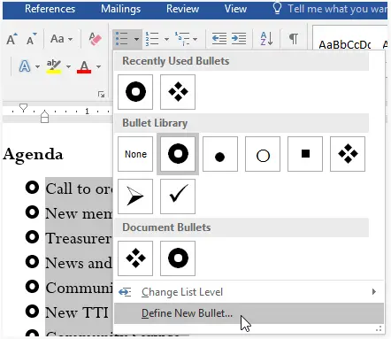Expand Change List Level submenu arrow
This screenshot has height=339, width=391.
coord(374,292)
